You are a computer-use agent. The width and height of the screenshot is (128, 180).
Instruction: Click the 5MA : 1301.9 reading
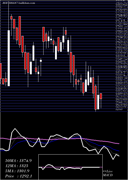(17, 171)
